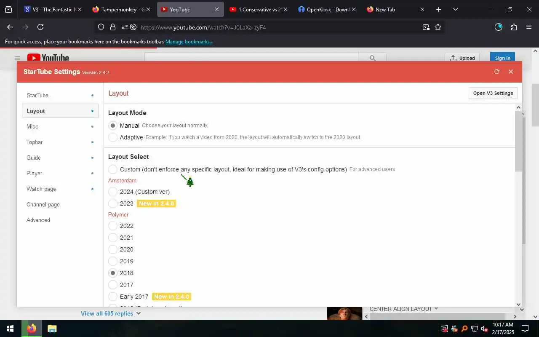
Task: Open the Watch page settings category
Action: [x=60, y=189]
